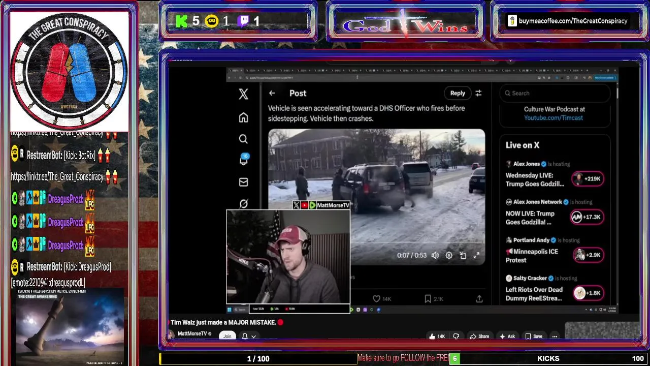
Task: Open buymeacoffee.com/TheGreatConspiracy link
Action: pos(573,21)
